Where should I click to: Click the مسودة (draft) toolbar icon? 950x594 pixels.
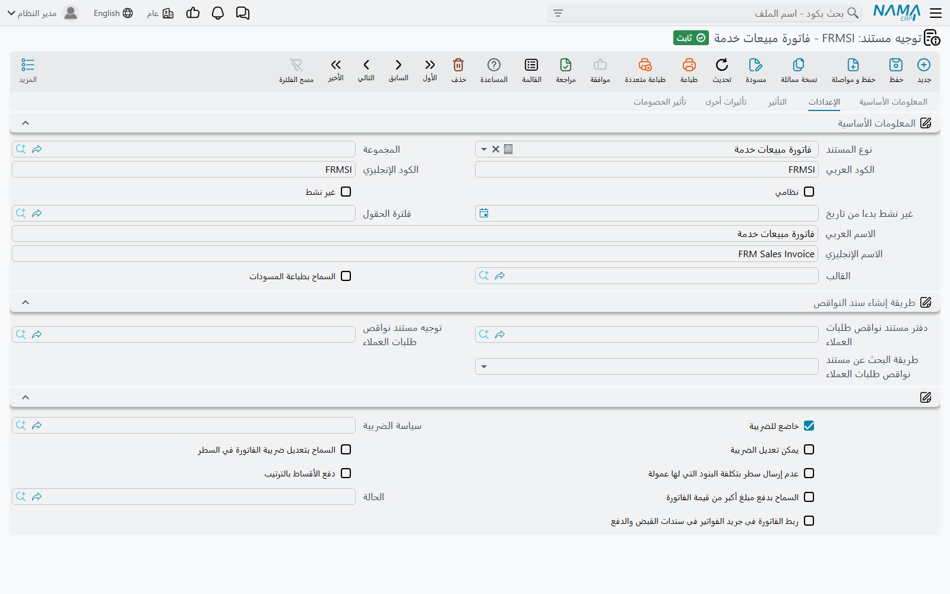pyautogui.click(x=755, y=65)
